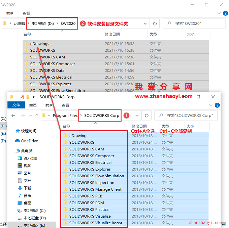Click search box in SOLIDWORKS Corp window
The height and width of the screenshot is (228, 229).
click(x=186, y=116)
